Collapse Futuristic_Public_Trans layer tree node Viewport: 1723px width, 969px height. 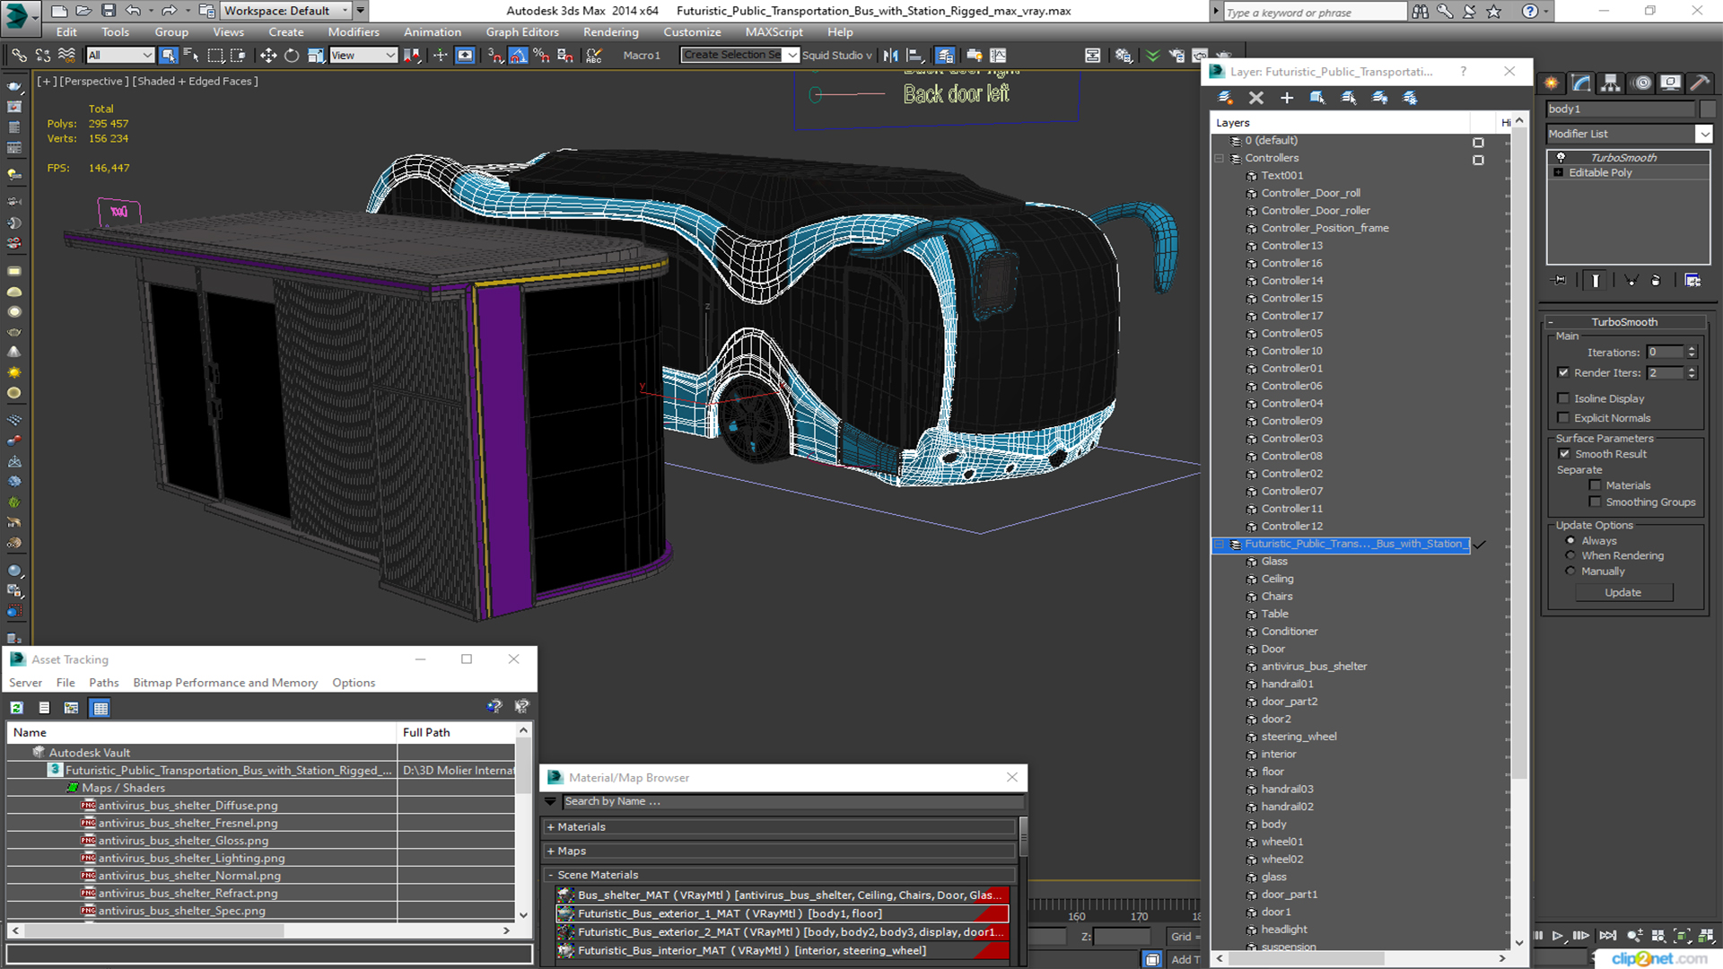[x=1220, y=544]
